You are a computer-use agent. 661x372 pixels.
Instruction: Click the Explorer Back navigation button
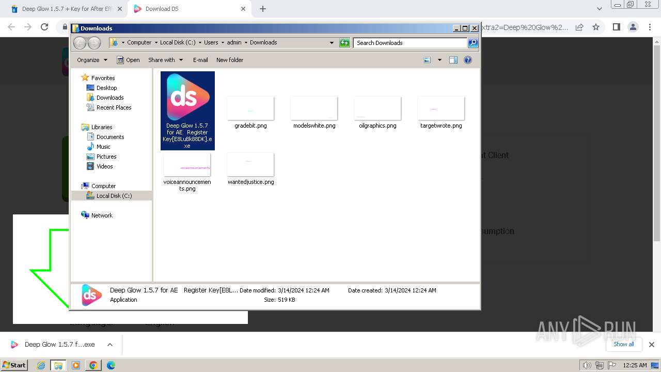pos(80,43)
